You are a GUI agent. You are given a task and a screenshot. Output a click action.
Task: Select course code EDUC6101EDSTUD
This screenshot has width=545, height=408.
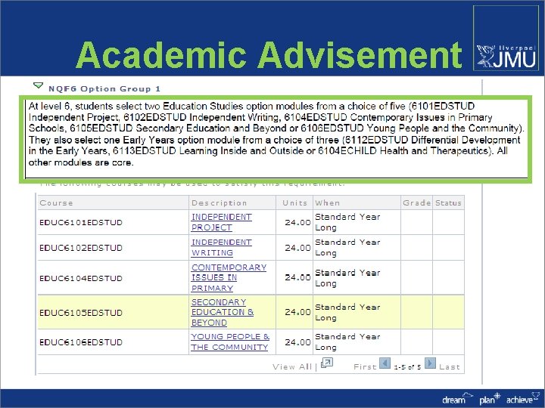pyautogui.click(x=81, y=222)
